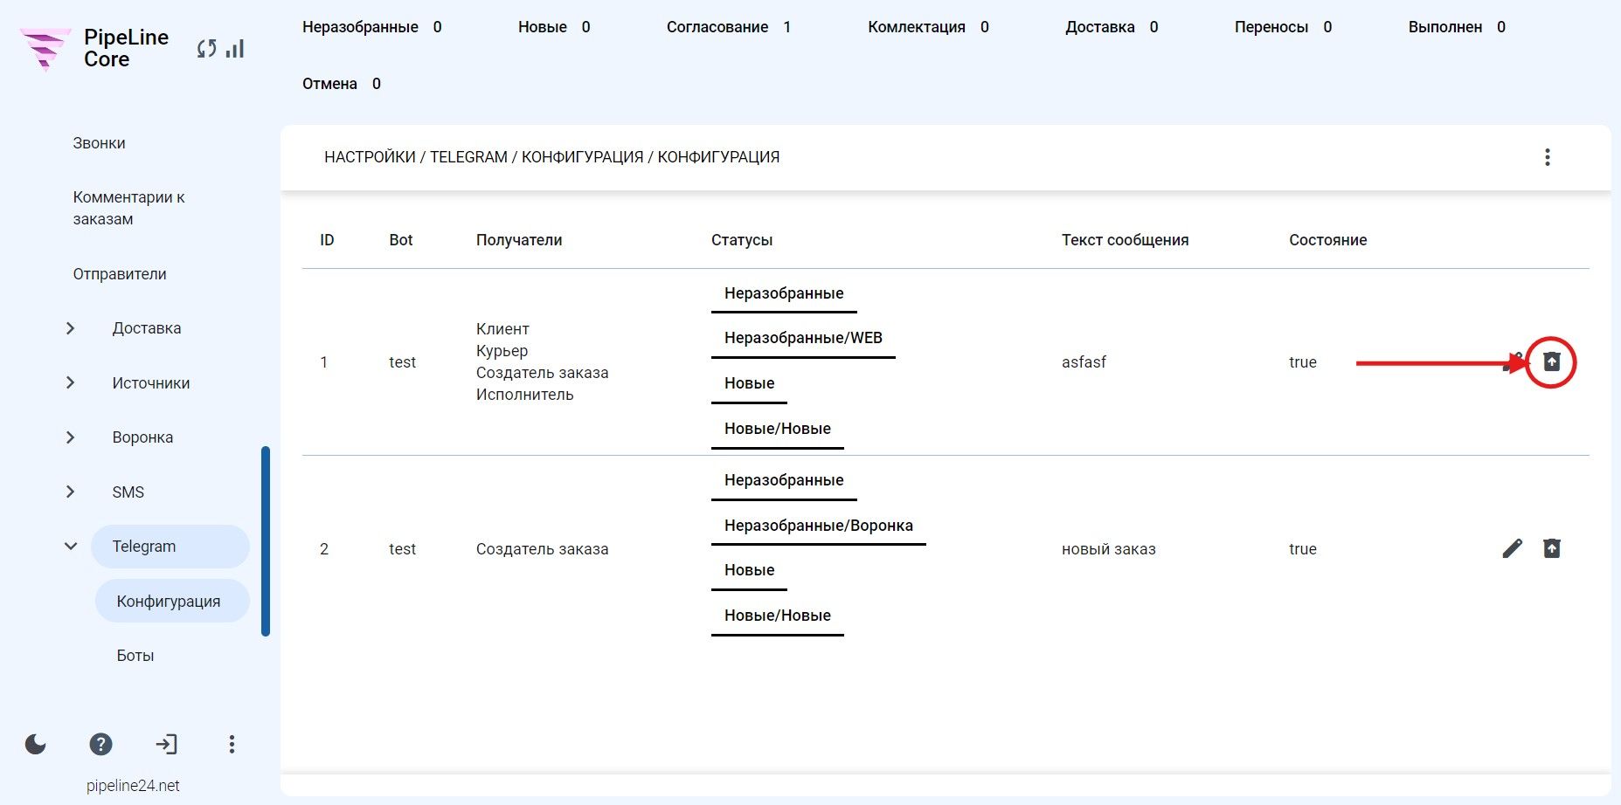Screen dimensions: 1621x805
Task: Click the pipeline24.net link
Action: point(133,786)
